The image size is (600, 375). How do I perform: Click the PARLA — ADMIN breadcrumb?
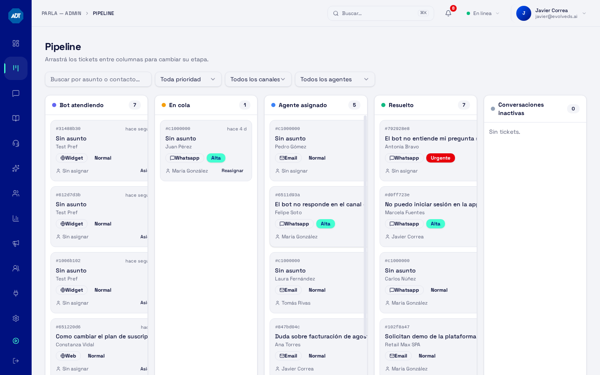pyautogui.click(x=61, y=13)
